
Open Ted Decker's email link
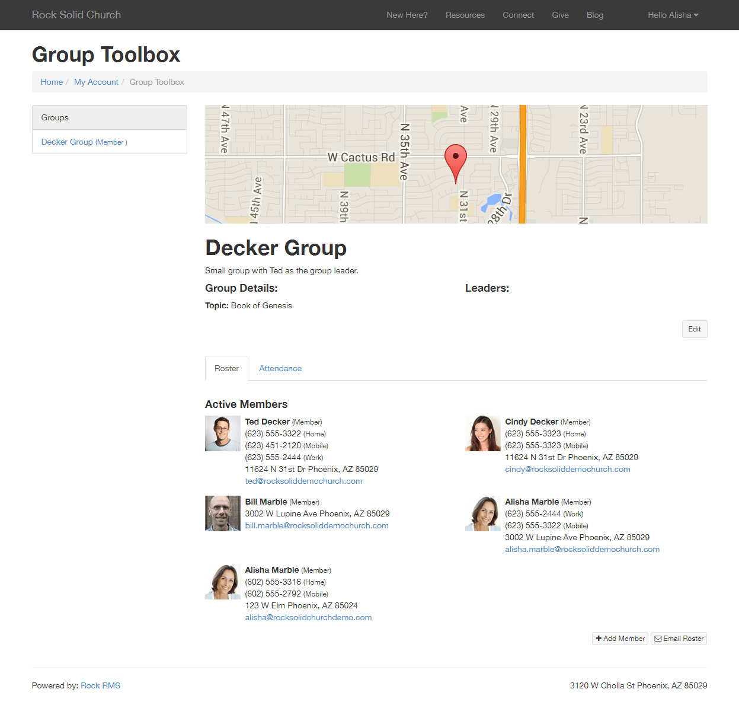(x=304, y=481)
